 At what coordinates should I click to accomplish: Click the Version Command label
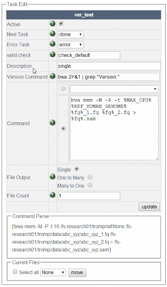coord(27,77)
